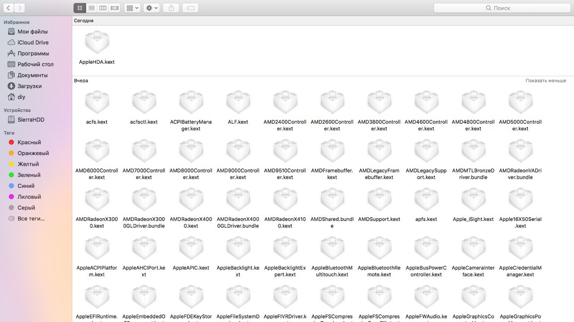574x322 pixels.
Task: Select the AMDRadeonX3000.kext icon
Action: (97, 200)
